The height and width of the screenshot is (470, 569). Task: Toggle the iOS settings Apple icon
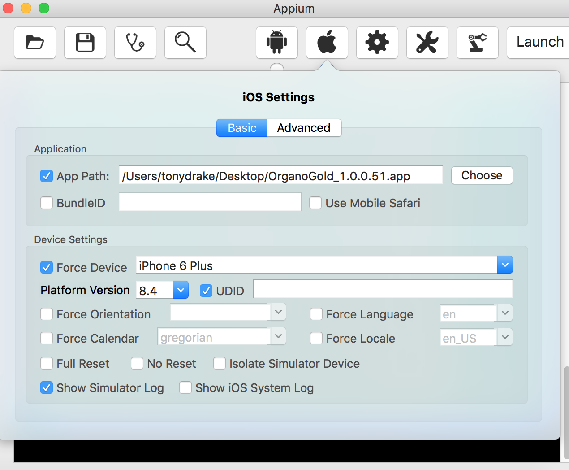tap(327, 43)
